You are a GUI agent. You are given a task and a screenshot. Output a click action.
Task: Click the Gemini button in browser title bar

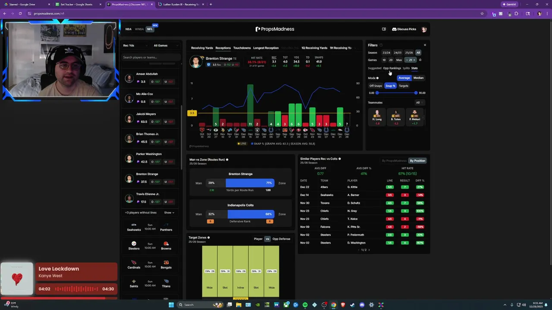point(509,4)
